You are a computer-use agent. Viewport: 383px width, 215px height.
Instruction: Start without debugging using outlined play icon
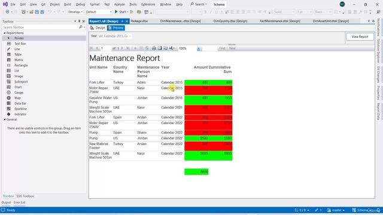[132, 12]
